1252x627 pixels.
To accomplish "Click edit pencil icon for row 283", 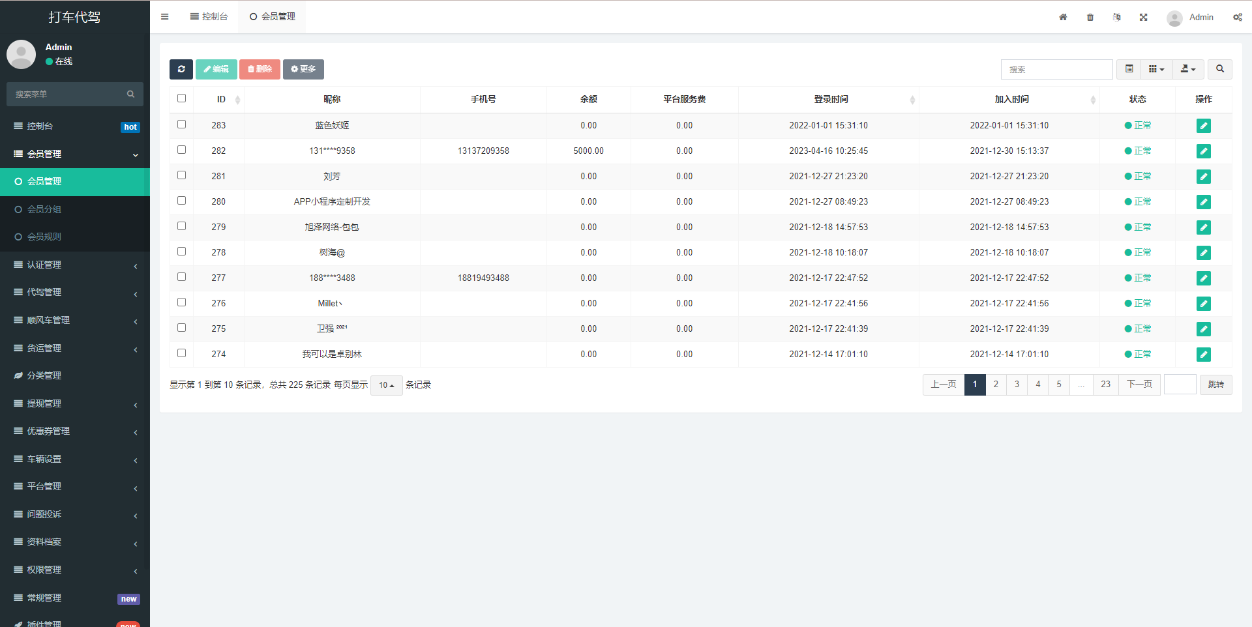I will [1203, 126].
